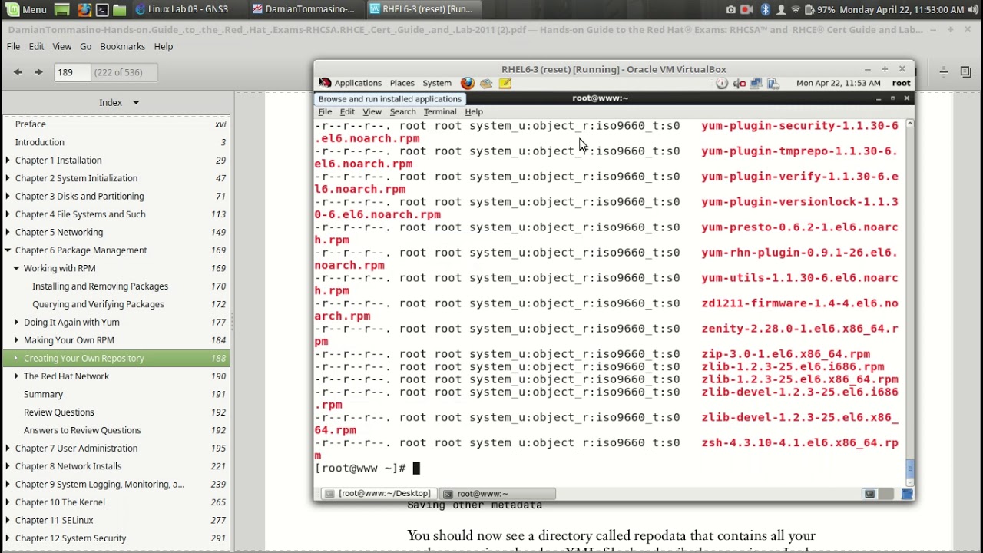Open the Help menu in PDF viewer
The width and height of the screenshot is (983, 553).
click(x=163, y=46)
